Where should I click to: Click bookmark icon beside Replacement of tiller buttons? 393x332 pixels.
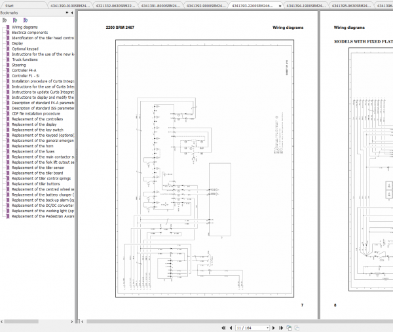pos(8,184)
